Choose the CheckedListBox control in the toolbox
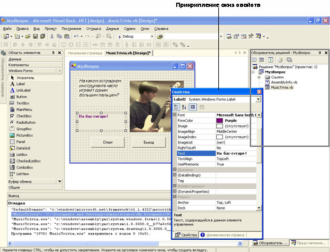This screenshot has height=252, width=330. pyautogui.click(x=28, y=161)
